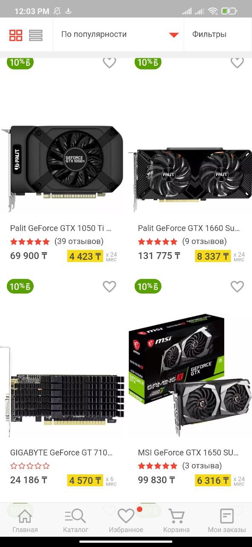Click the red sort dropdown arrow
Viewport: 252px width, 547px height.
click(x=174, y=35)
